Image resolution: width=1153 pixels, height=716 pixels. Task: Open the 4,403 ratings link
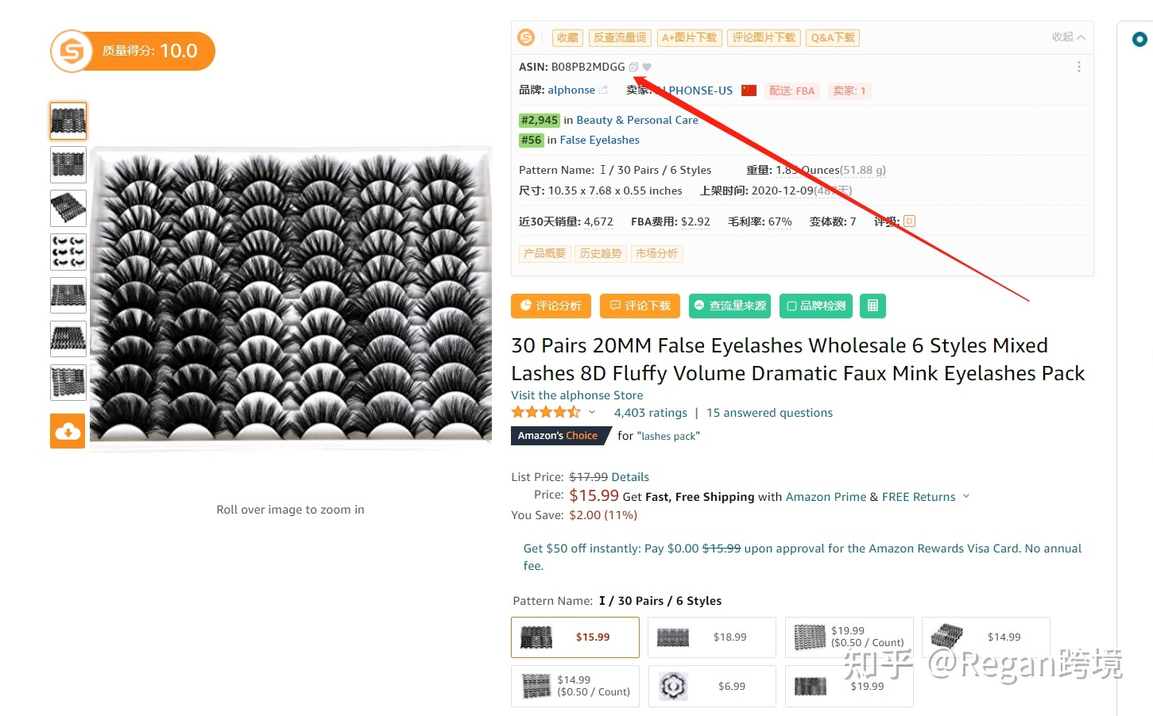651,413
